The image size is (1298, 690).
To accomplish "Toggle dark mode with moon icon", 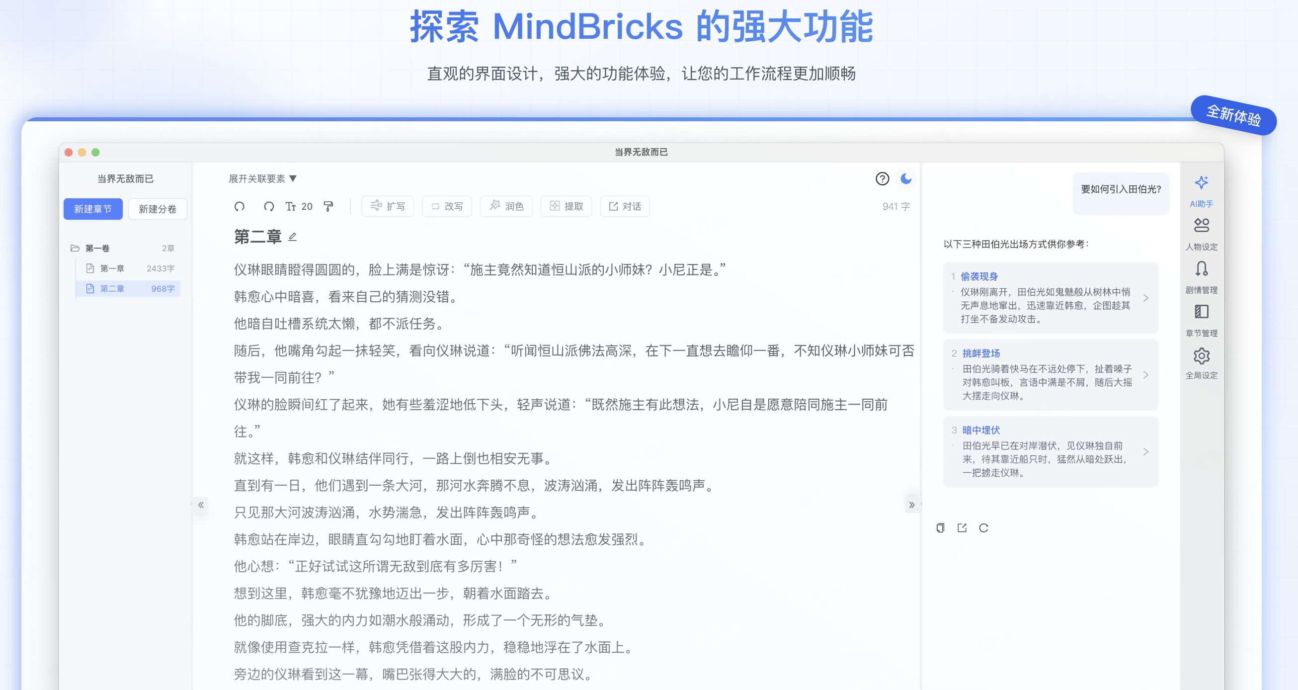I will click(x=906, y=178).
